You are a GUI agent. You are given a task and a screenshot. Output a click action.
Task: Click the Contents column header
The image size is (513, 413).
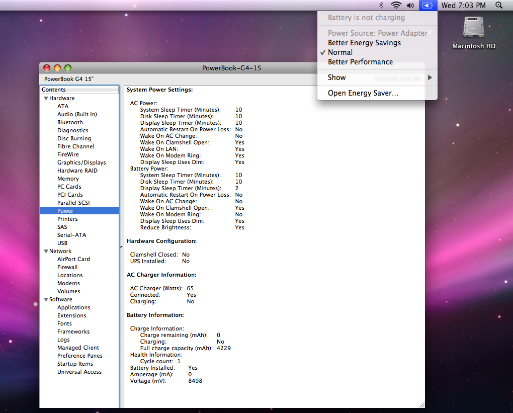click(x=79, y=90)
